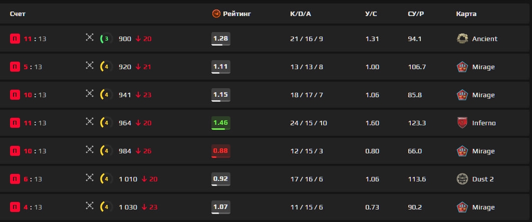Screen dimensions: 532x222
Task: Click the Карта column header
Action: pos(466,14)
